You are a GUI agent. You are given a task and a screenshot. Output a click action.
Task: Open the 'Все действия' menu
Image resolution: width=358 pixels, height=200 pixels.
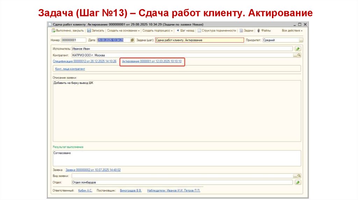click(292, 31)
